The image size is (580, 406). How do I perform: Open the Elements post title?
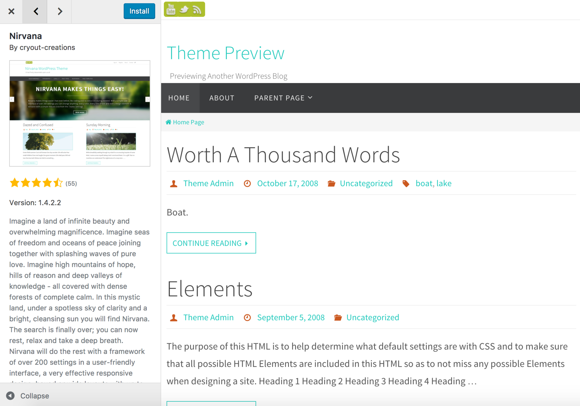[x=210, y=289]
